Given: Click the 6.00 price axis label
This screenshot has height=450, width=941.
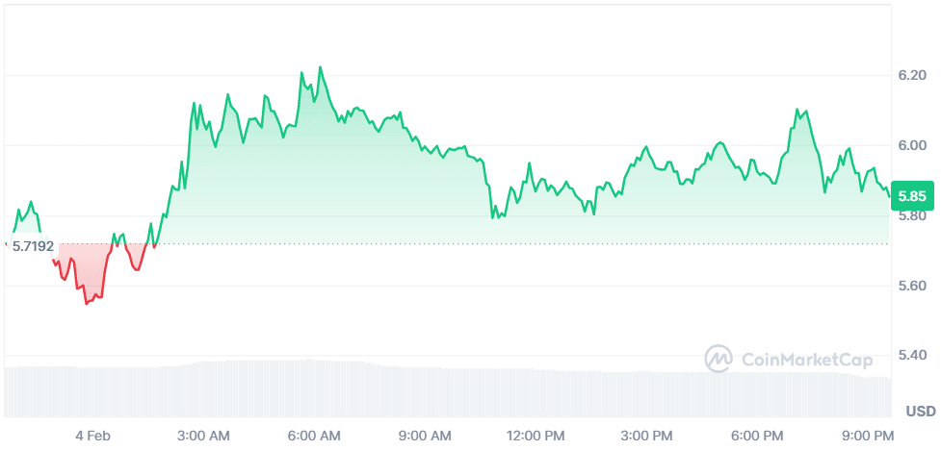Looking at the screenshot, I should click(910, 145).
